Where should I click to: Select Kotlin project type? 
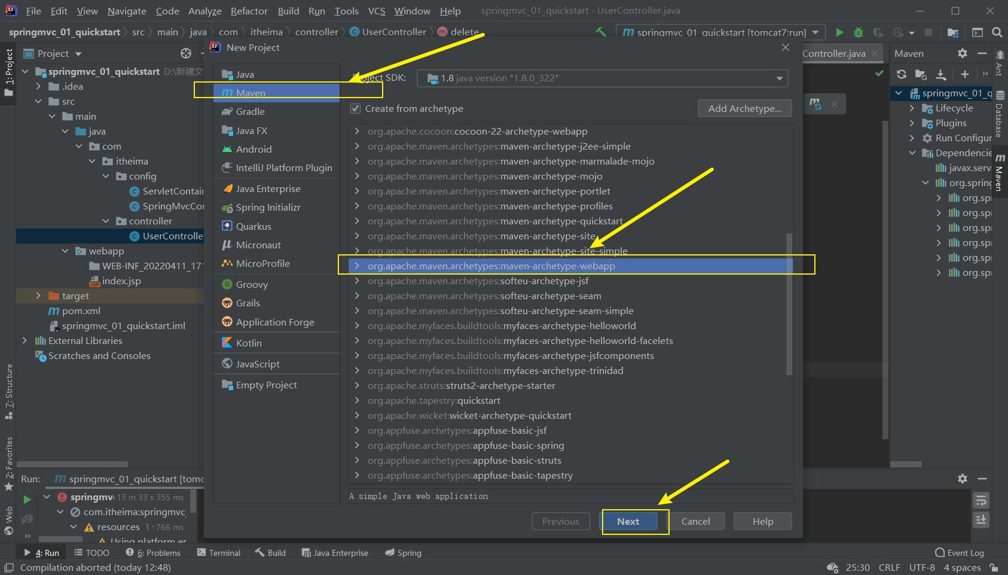pos(277,343)
